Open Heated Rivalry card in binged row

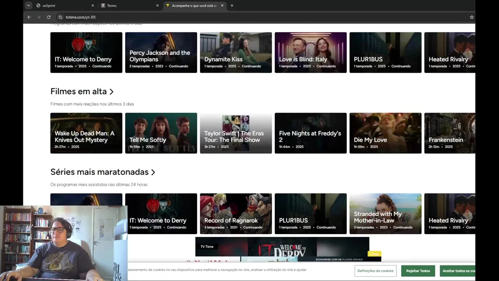tap(450, 214)
